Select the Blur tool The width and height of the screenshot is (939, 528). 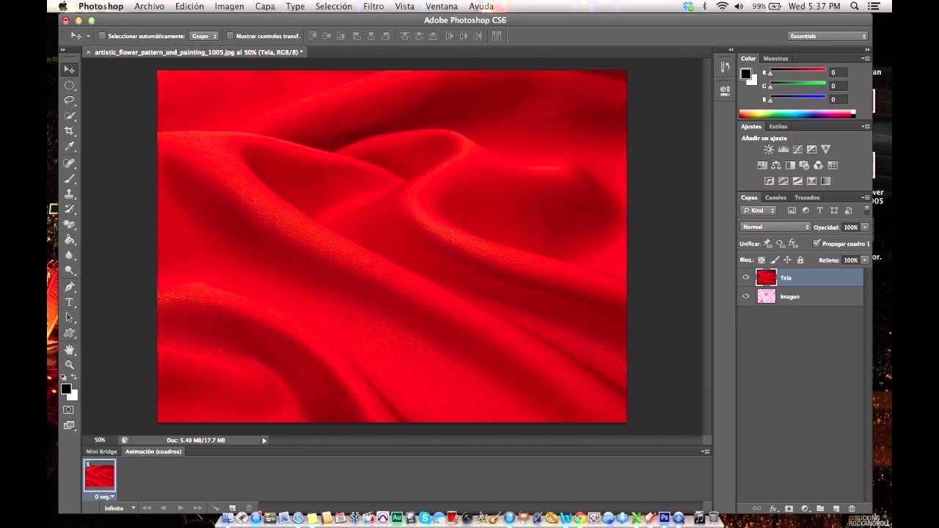[x=70, y=255]
